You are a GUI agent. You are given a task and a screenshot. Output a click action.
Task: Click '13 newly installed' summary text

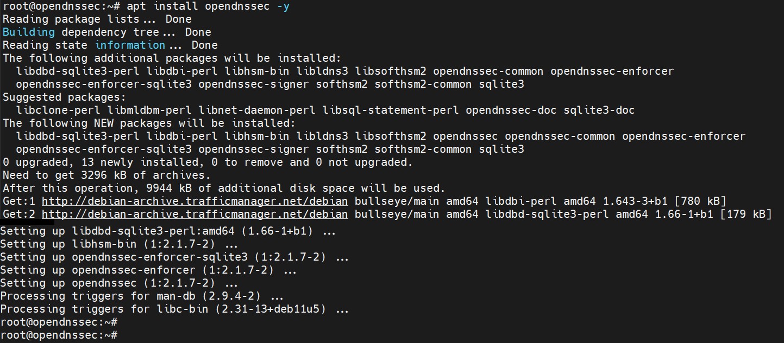140,162
